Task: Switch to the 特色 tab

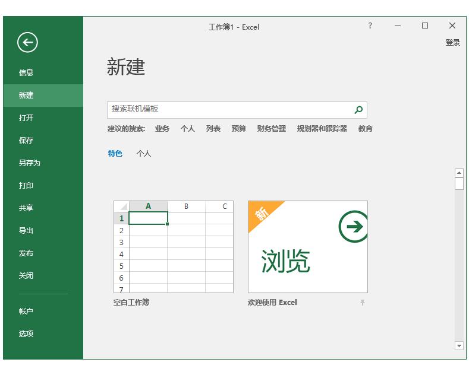Action: pyautogui.click(x=115, y=154)
